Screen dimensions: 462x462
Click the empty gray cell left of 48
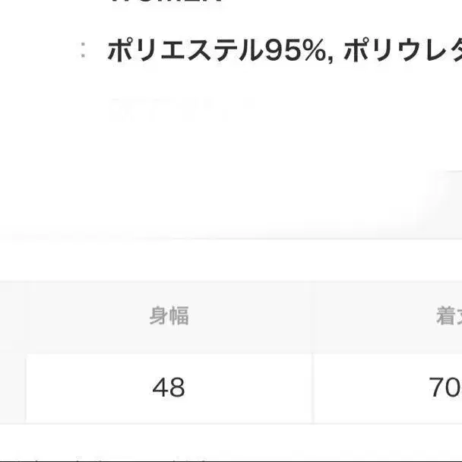13,388
